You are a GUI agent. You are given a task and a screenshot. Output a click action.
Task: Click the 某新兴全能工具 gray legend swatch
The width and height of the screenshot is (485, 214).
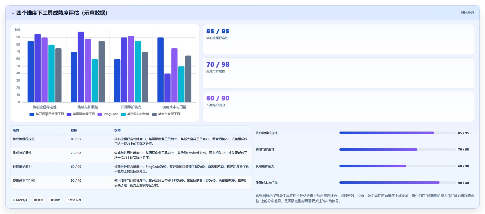154,114
